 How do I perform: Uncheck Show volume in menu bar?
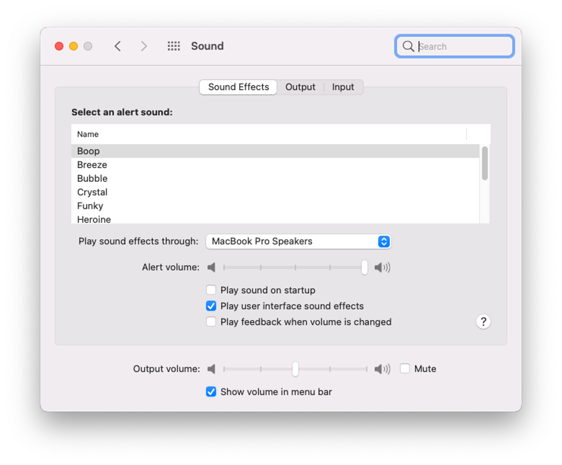click(x=211, y=391)
